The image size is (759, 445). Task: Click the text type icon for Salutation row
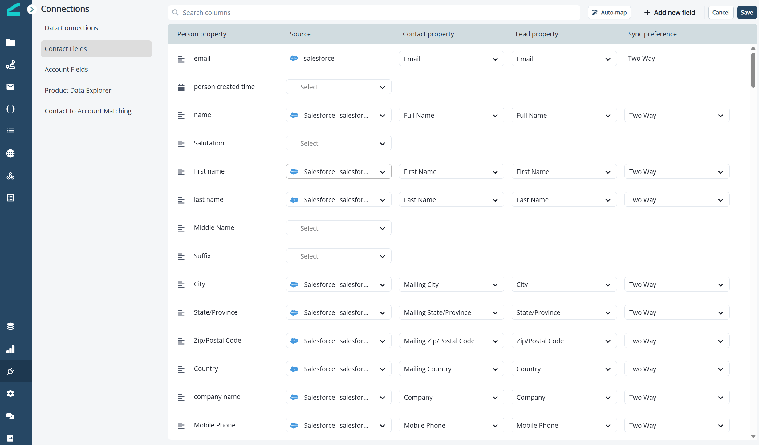[181, 144]
